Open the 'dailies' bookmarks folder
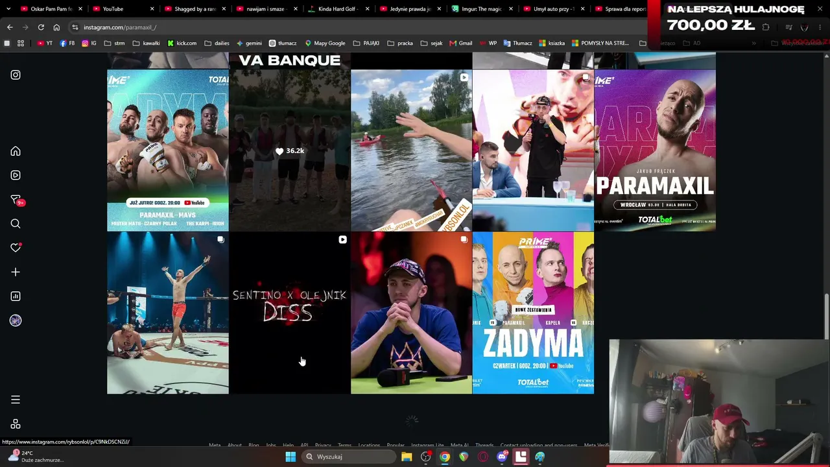 point(217,43)
